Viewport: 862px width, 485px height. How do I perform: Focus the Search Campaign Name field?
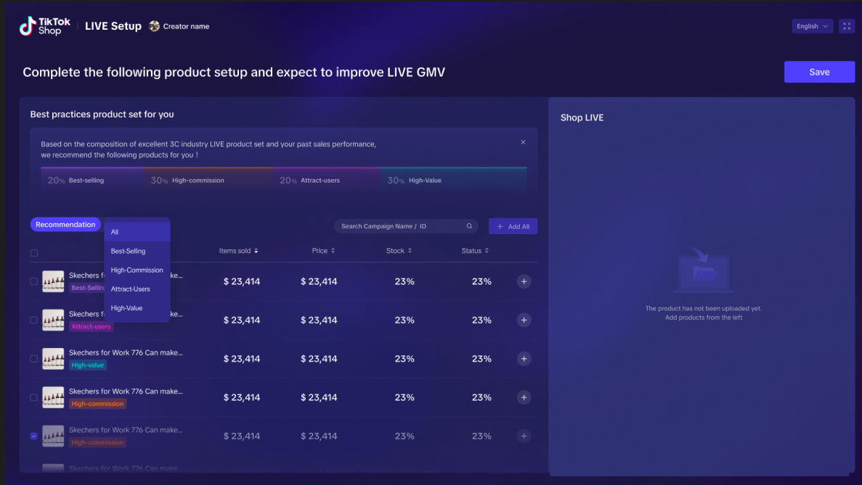click(399, 226)
